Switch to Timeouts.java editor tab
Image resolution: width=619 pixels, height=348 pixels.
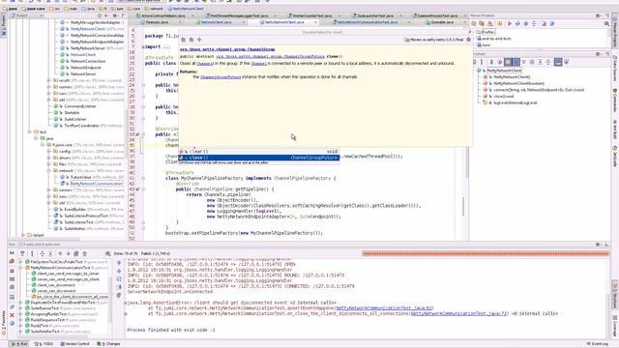coord(157,22)
